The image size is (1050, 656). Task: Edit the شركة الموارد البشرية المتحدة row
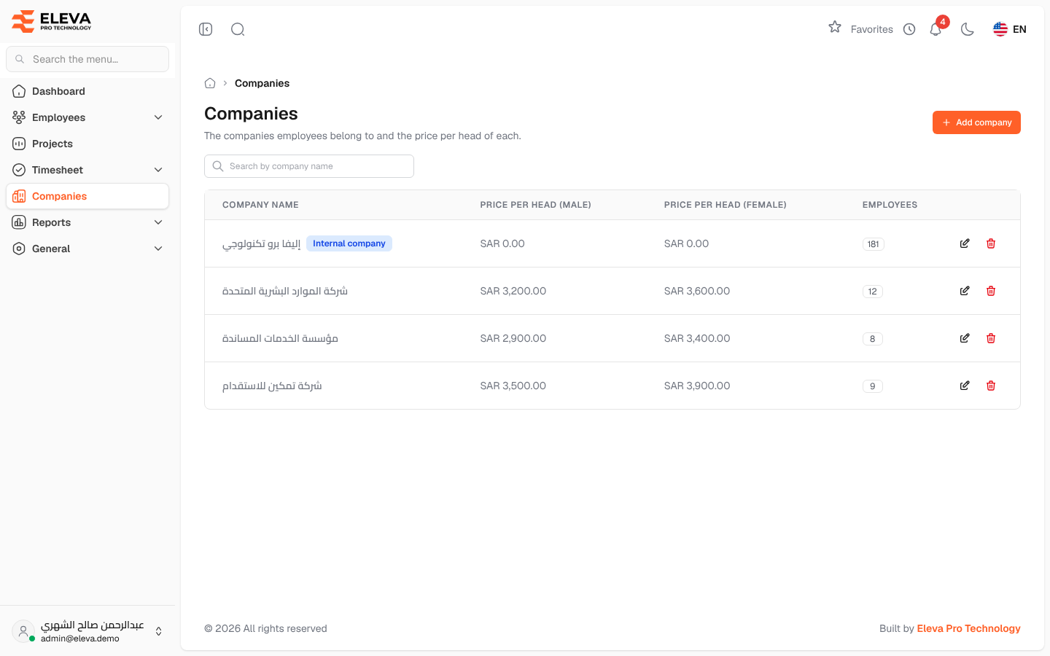(x=965, y=291)
